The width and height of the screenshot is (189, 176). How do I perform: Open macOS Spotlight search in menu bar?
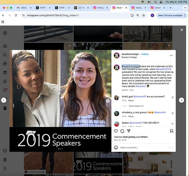[x=155, y=2]
